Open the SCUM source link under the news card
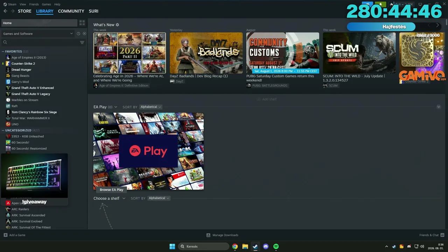 pos(330,85)
